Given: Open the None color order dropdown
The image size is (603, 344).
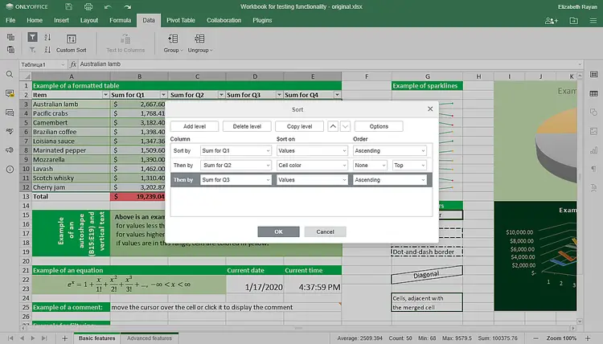Looking at the screenshot, I should tap(370, 166).
